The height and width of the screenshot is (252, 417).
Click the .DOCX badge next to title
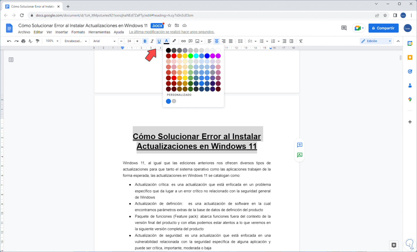157,26
